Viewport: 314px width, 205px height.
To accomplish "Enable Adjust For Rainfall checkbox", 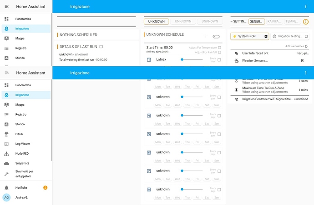I will (219, 52).
